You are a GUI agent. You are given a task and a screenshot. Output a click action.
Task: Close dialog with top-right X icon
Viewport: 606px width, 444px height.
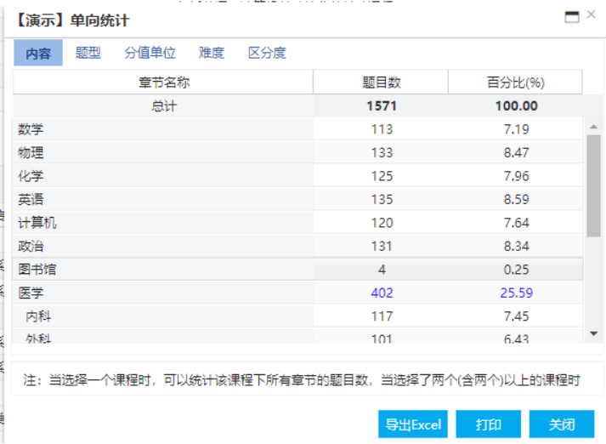pos(592,15)
